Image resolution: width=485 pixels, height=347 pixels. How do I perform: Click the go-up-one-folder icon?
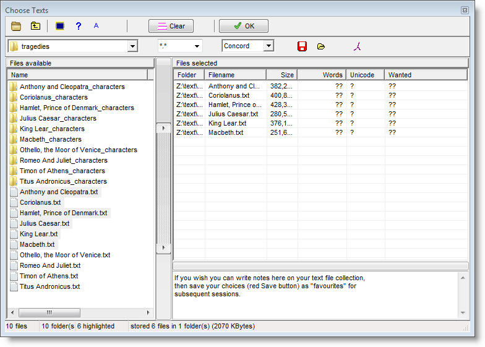click(36, 26)
